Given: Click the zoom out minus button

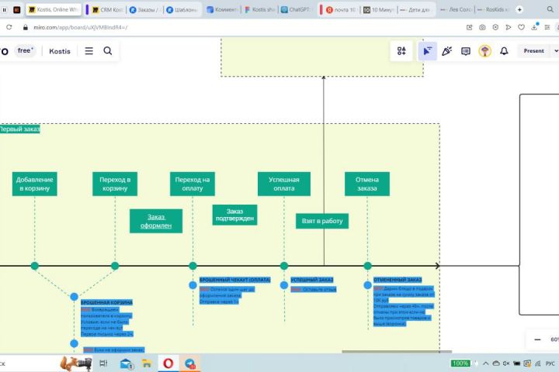Looking at the screenshot, I should [x=537, y=339].
